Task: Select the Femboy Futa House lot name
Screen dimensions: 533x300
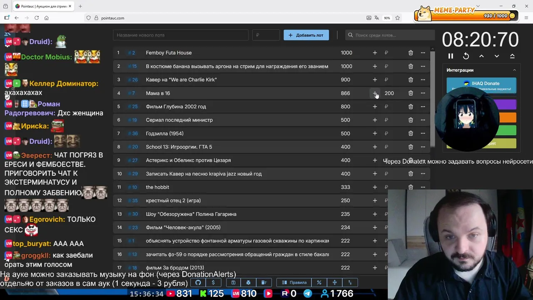Action: point(169,53)
